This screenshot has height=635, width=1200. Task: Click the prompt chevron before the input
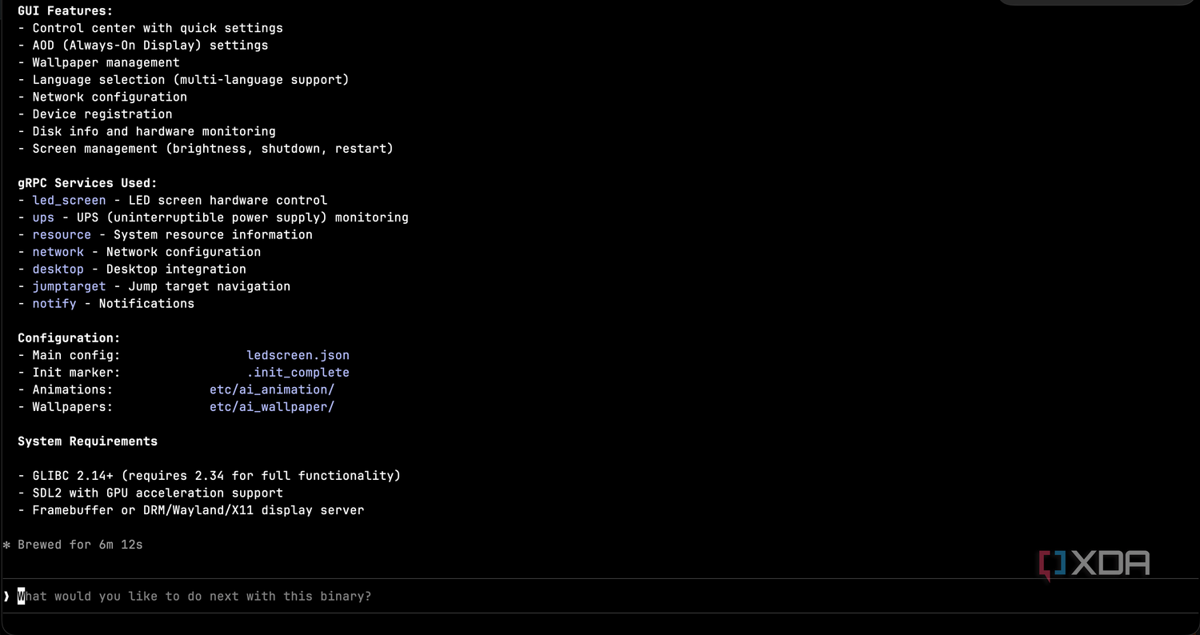click(6, 597)
